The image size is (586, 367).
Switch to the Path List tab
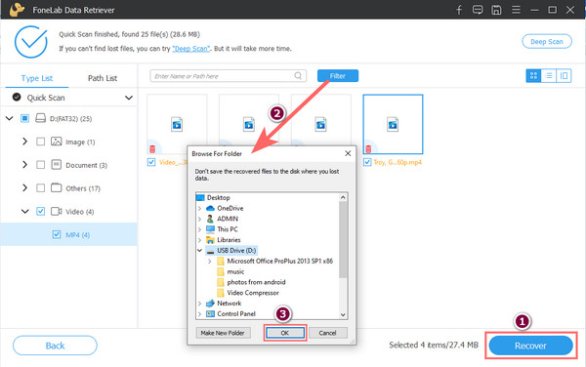tap(103, 78)
